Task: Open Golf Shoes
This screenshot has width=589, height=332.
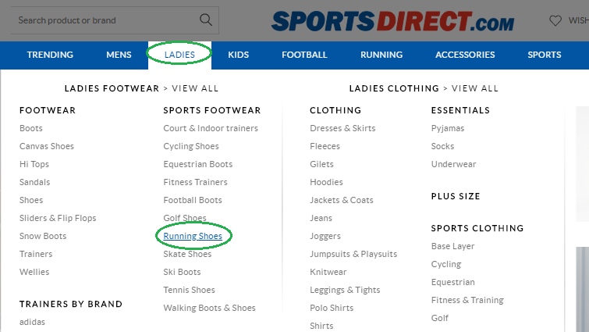Action: click(x=185, y=218)
